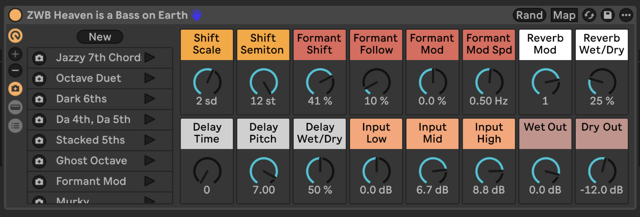The height and width of the screenshot is (217, 640).
Task: Click the save preset disk icon
Action: [x=607, y=15]
